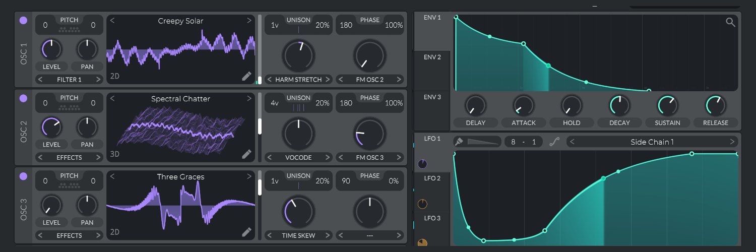Select the LFO 3 tab
Screen dimensions: 756x252
click(432, 229)
